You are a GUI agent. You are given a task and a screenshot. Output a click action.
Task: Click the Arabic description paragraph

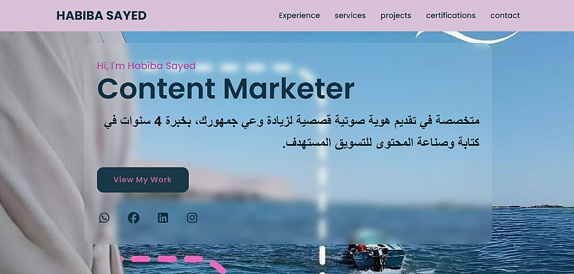tap(292, 131)
